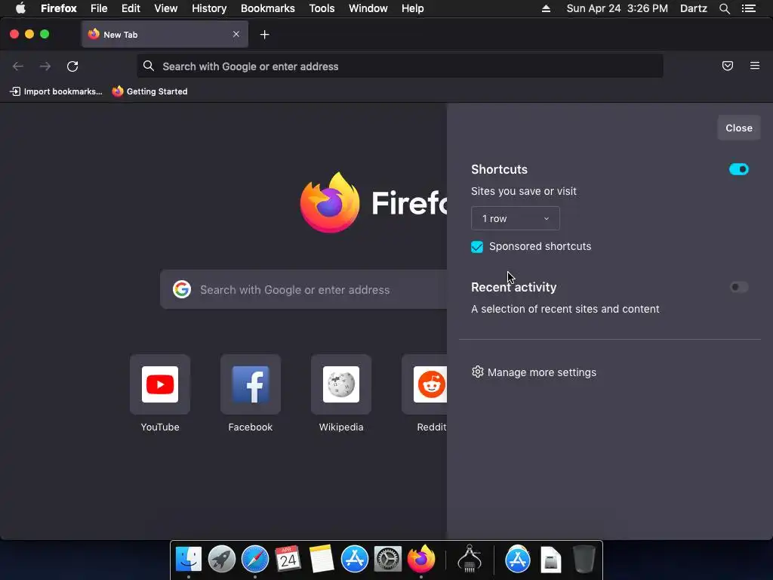Expand the 1 row dropdown

(x=515, y=218)
